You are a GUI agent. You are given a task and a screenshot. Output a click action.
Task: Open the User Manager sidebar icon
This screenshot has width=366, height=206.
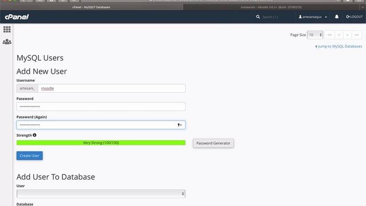(7, 42)
